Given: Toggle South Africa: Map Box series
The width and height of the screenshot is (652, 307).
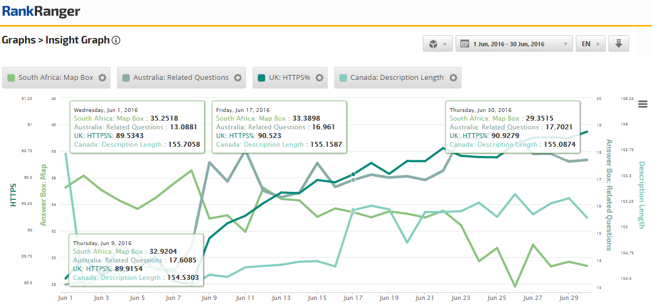Looking at the screenshot, I should click(56, 78).
